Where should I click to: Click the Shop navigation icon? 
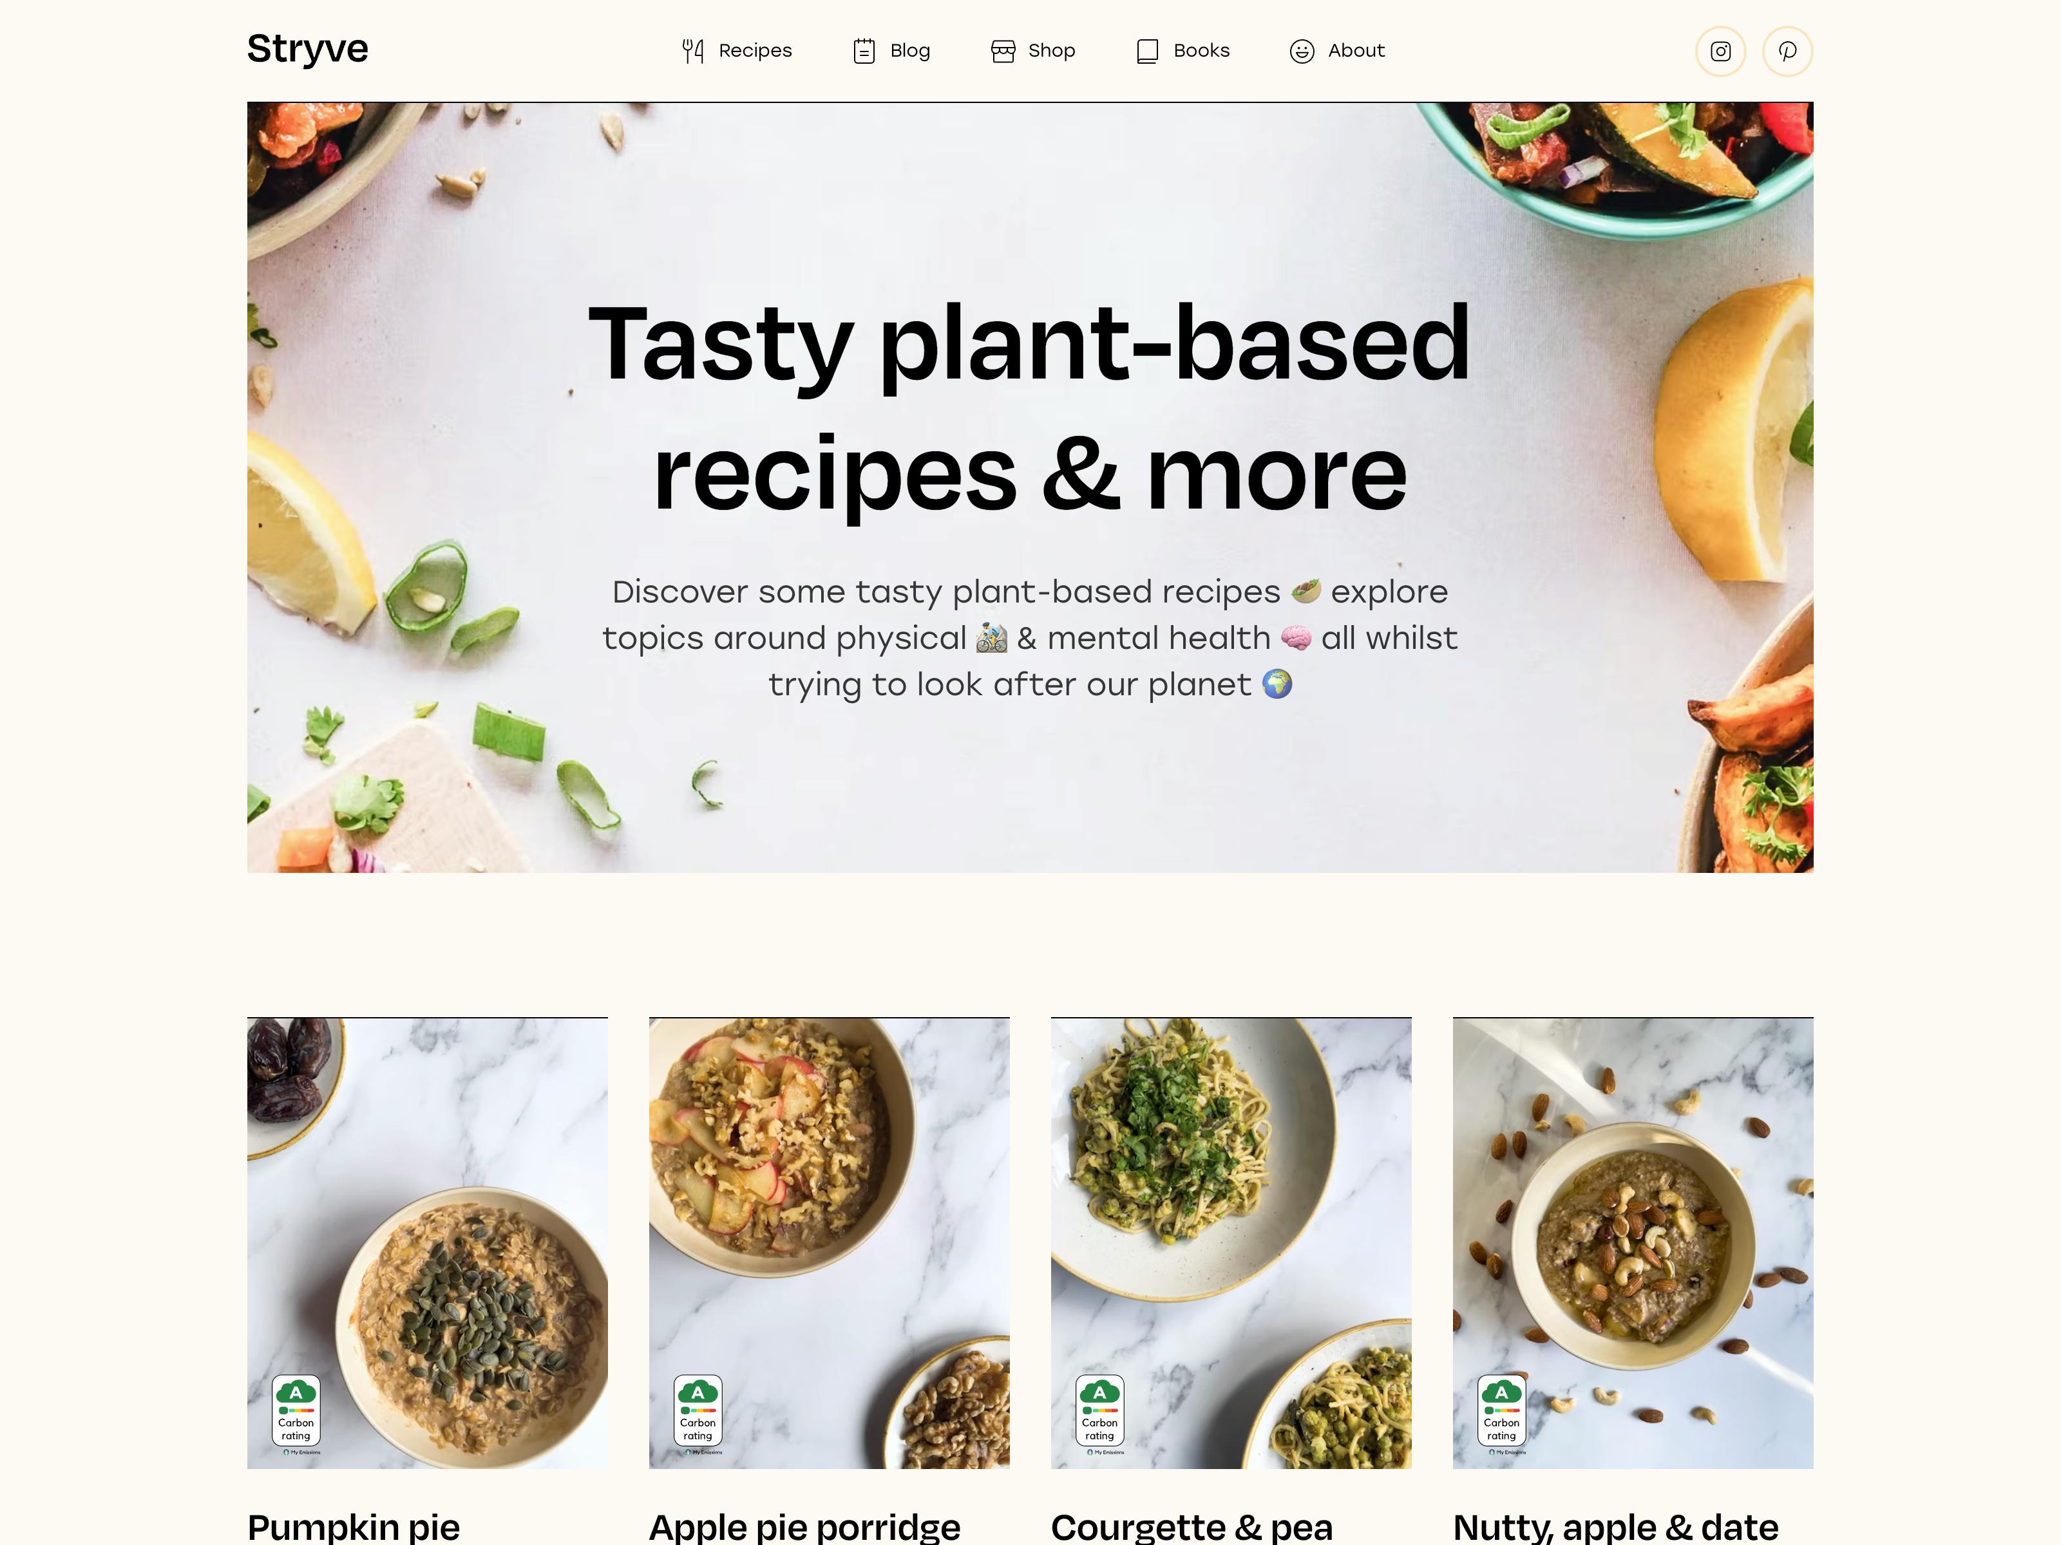pos(1003,50)
